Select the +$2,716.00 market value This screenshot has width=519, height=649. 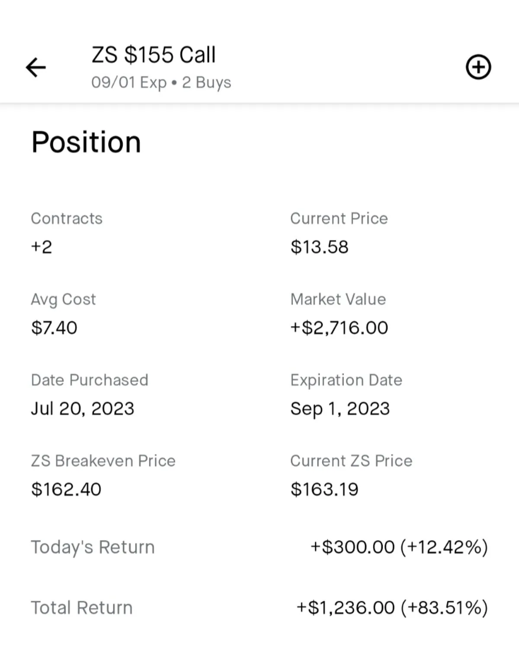point(339,328)
